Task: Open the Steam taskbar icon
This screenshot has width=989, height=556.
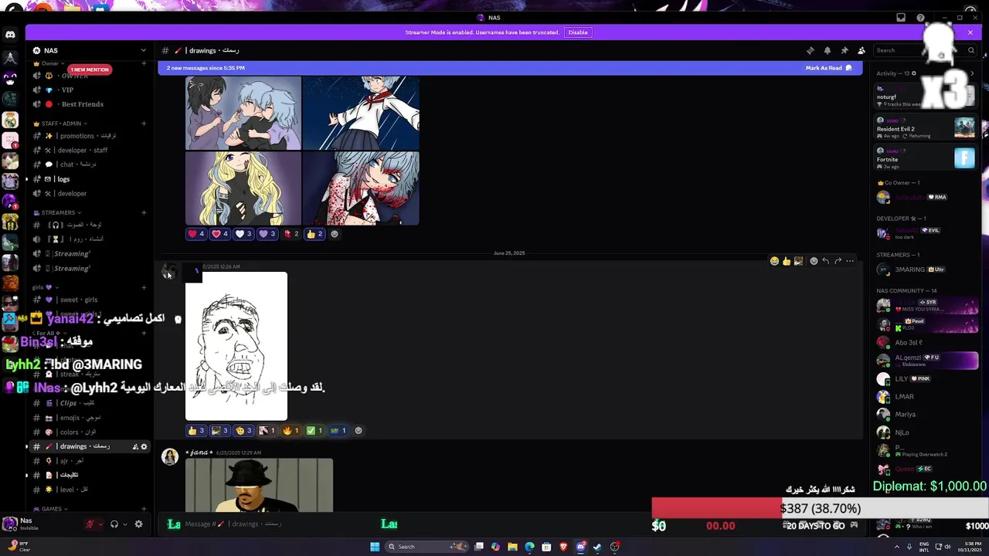Action: (x=597, y=547)
